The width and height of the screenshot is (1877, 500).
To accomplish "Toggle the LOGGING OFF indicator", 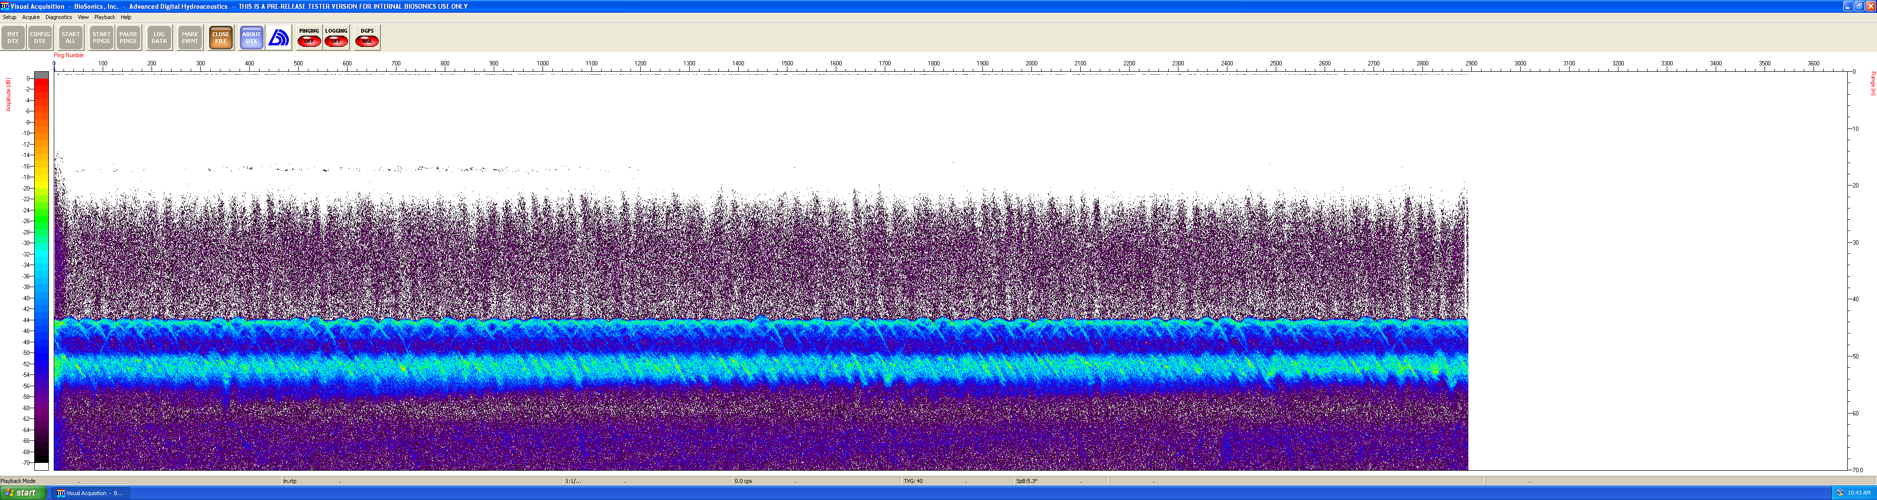I will pyautogui.click(x=336, y=38).
